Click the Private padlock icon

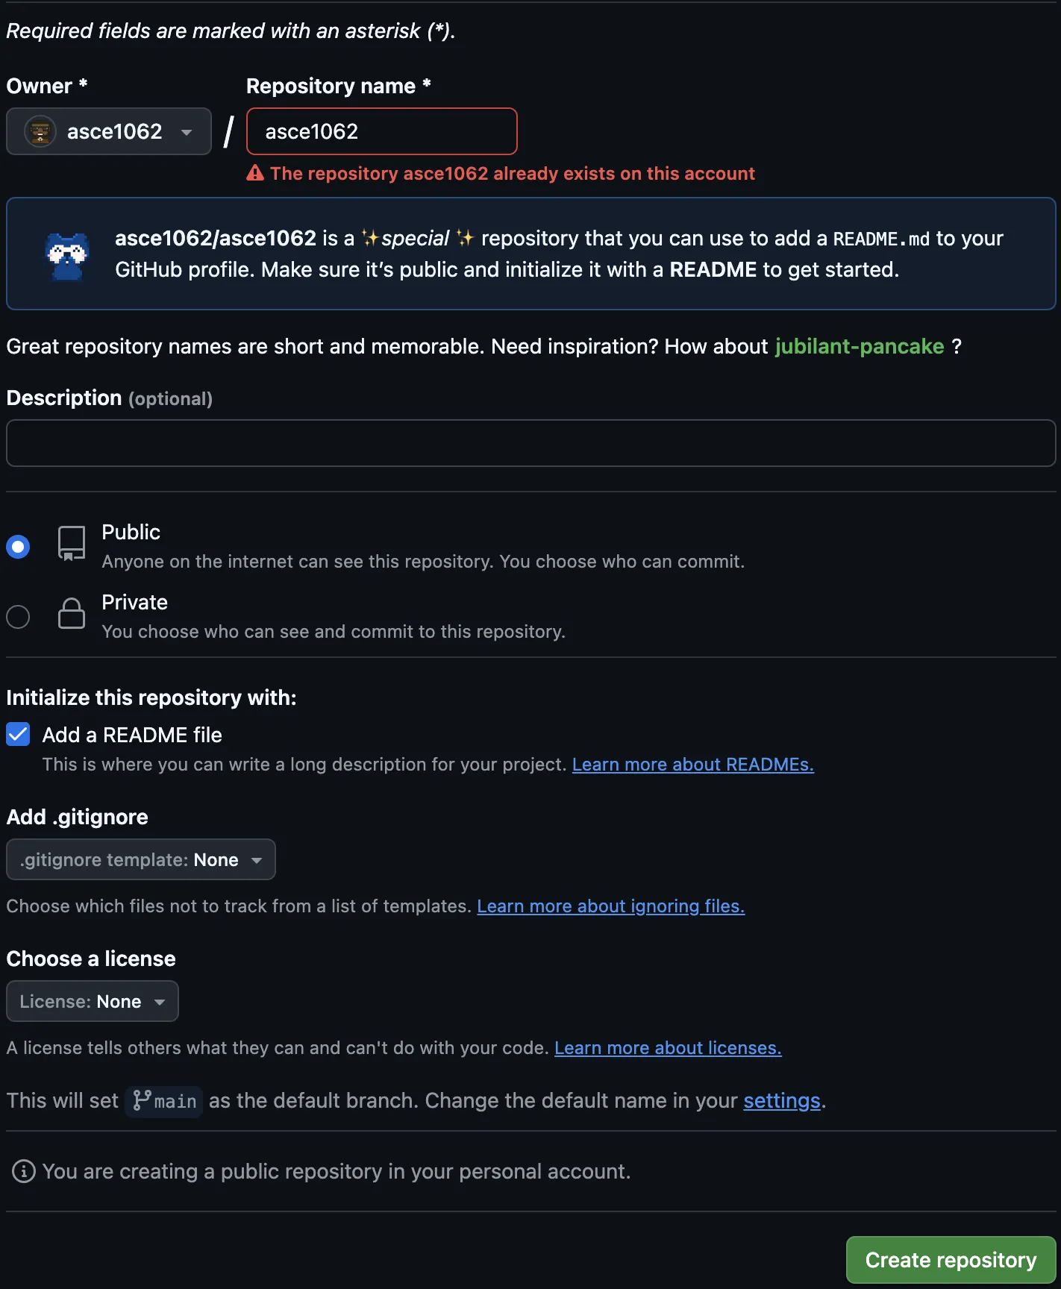click(72, 613)
